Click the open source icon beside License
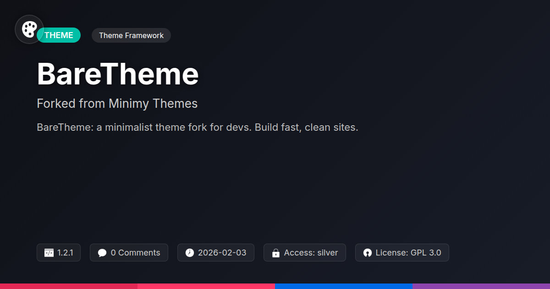The width and height of the screenshot is (550, 289). (367, 253)
